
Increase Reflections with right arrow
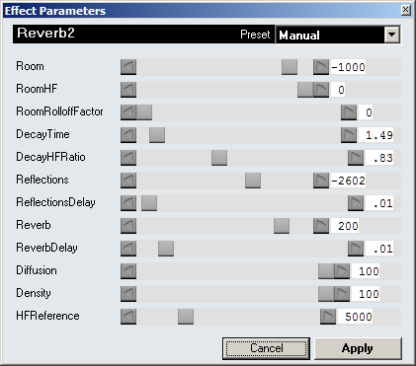click(321, 181)
